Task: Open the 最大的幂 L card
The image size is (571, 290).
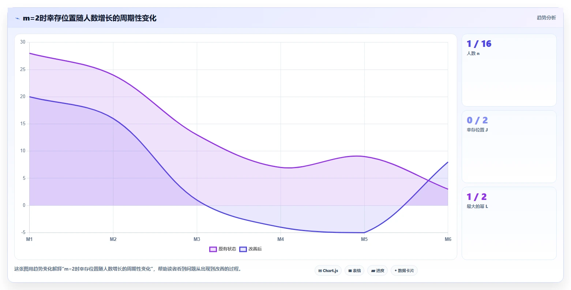Action: click(x=509, y=223)
